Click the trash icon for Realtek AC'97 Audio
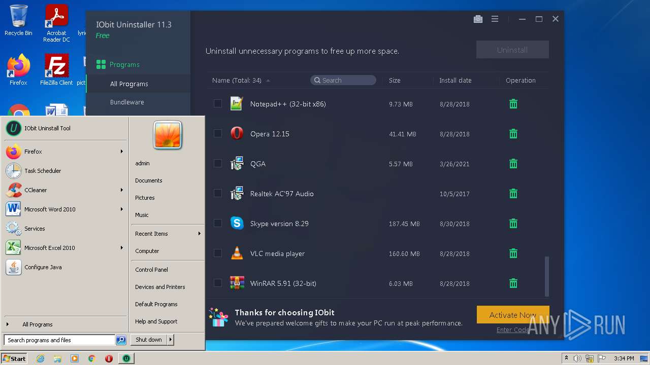Viewport: 650px width, 365px height. pos(513,194)
